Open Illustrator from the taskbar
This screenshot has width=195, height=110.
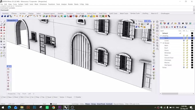(28, 107)
